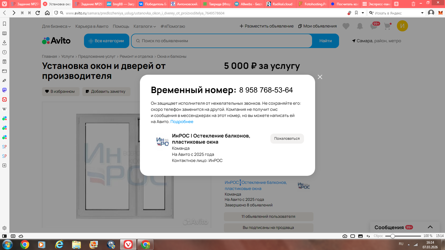This screenshot has width=445, height=250.
Task: Bookmark this page in the address bar
Action: (x=356, y=13)
